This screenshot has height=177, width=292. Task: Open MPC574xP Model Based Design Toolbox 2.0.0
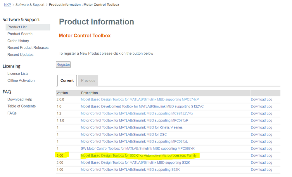pos(140,99)
